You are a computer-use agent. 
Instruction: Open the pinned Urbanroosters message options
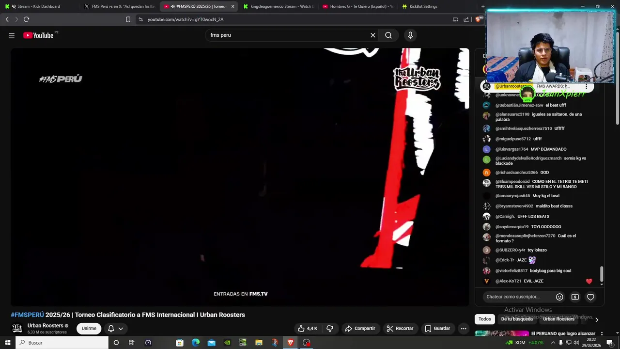(586, 86)
